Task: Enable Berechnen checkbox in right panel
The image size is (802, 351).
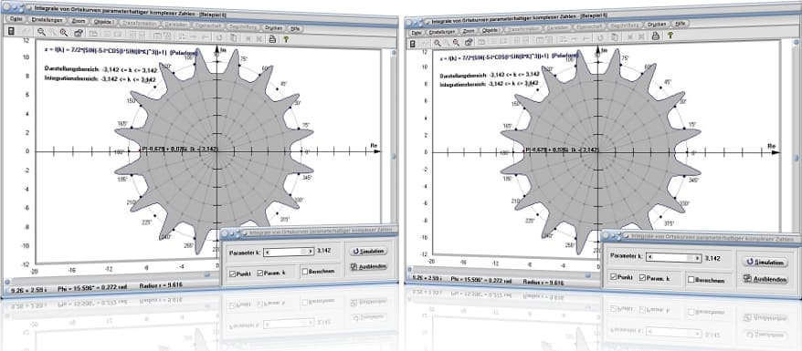Action: pyautogui.click(x=691, y=280)
